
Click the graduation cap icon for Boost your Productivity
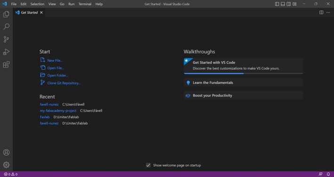(188, 96)
